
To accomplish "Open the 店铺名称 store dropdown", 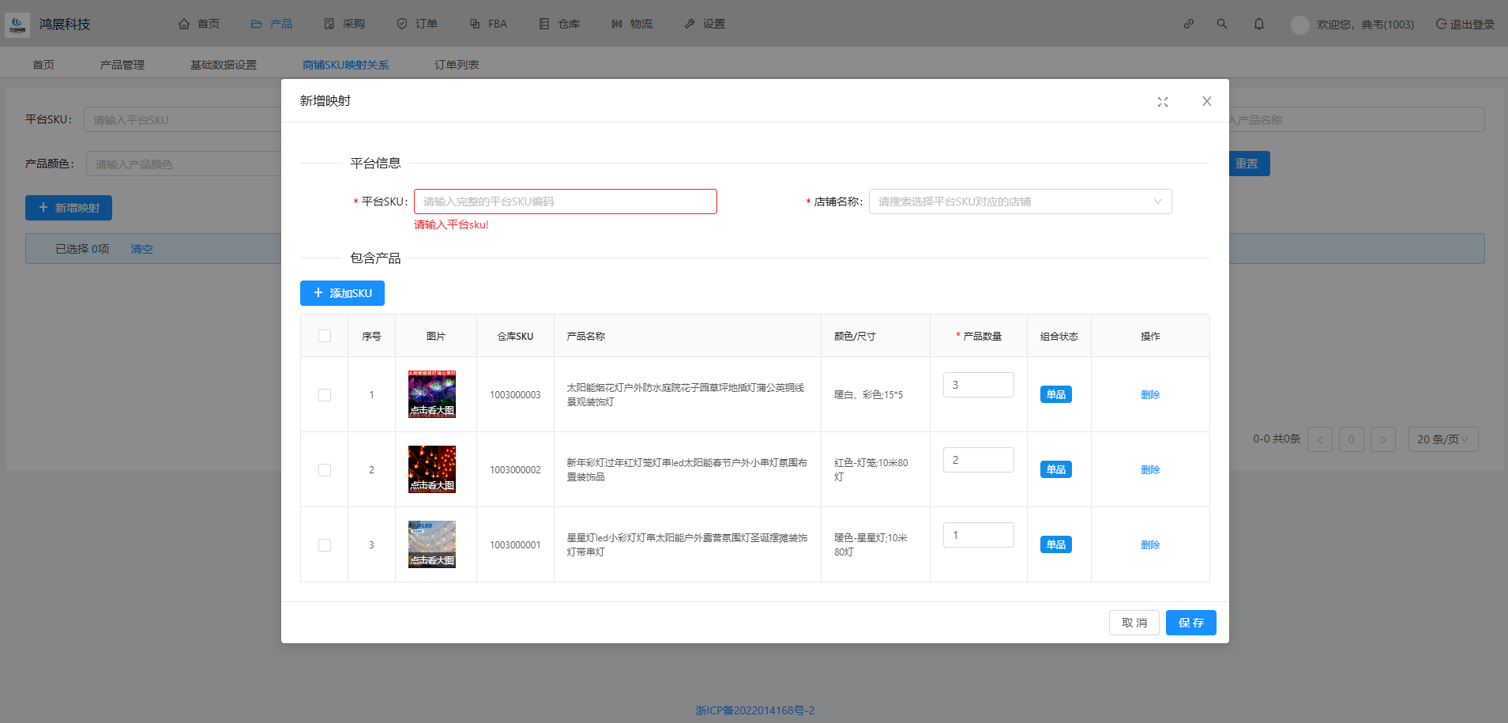I will [1020, 201].
